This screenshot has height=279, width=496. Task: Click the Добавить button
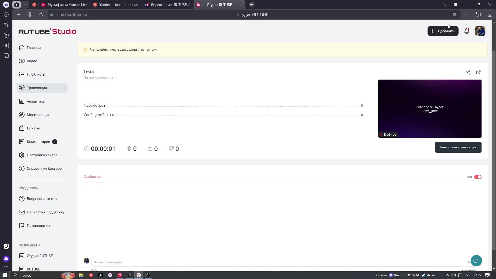(443, 31)
